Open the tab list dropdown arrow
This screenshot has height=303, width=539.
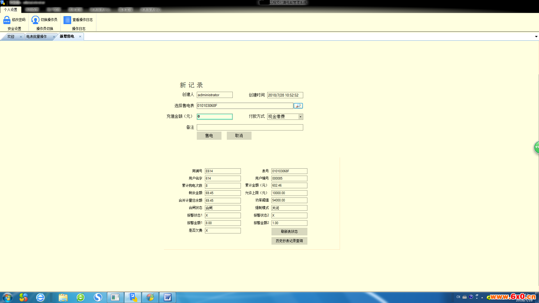tap(536, 36)
